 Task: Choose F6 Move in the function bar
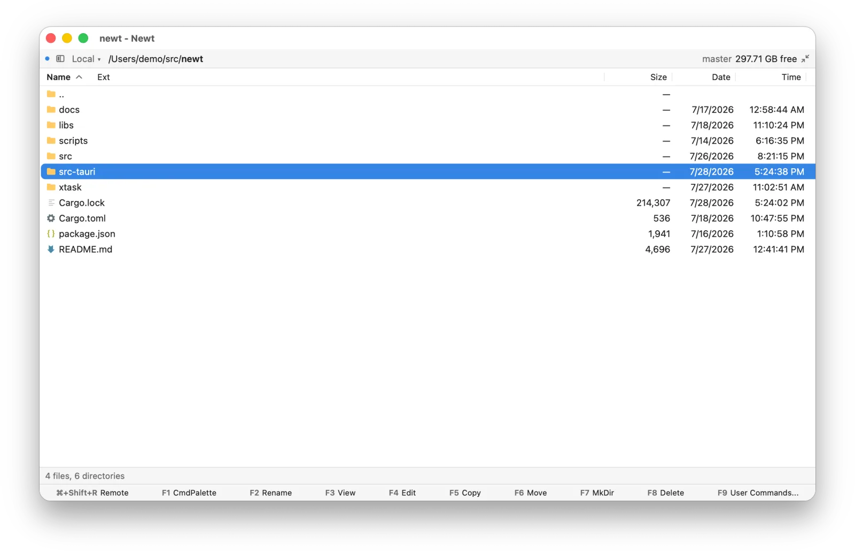531,493
